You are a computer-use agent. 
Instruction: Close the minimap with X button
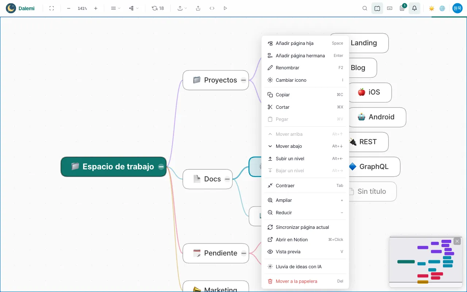457,241
